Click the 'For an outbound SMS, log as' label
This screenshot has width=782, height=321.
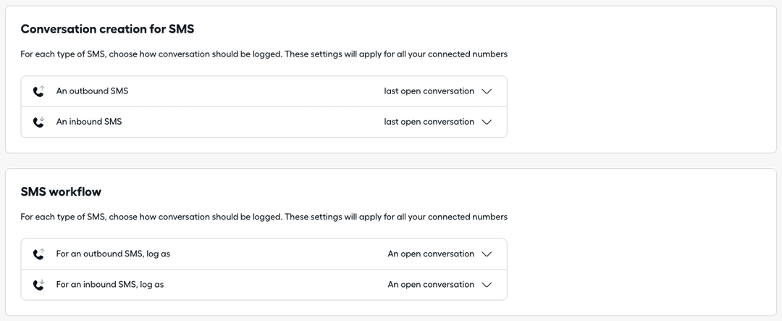point(113,254)
